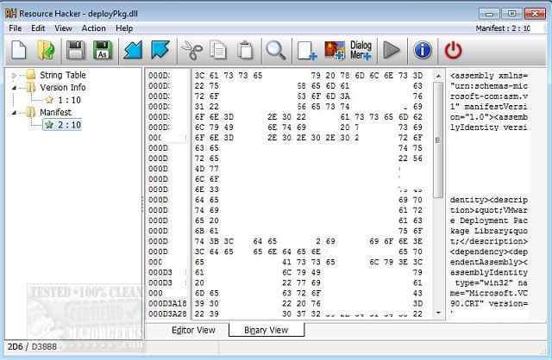Click 'rosoft-com:asm.v' text line
This screenshot has height=360, width=552.
click(489, 96)
